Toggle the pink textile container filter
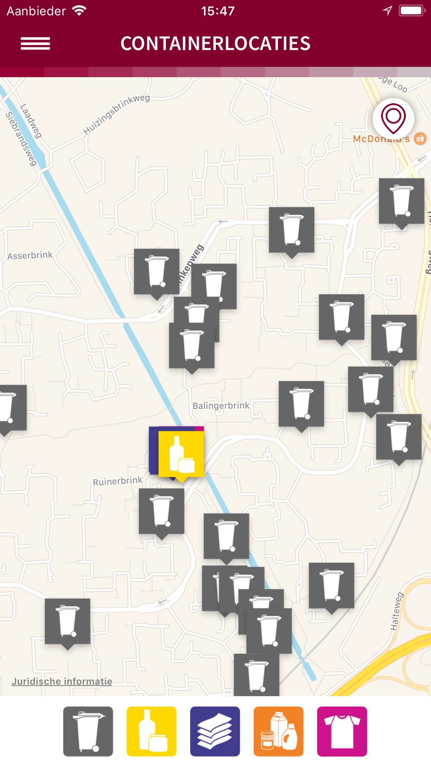The width and height of the screenshot is (431, 767). (342, 731)
